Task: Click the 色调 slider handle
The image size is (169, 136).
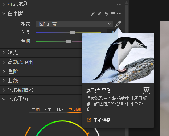Action: click(69, 41)
